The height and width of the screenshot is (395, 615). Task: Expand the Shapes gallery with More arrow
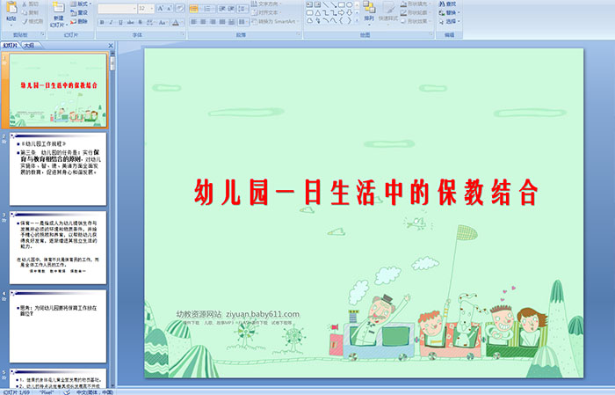point(357,21)
